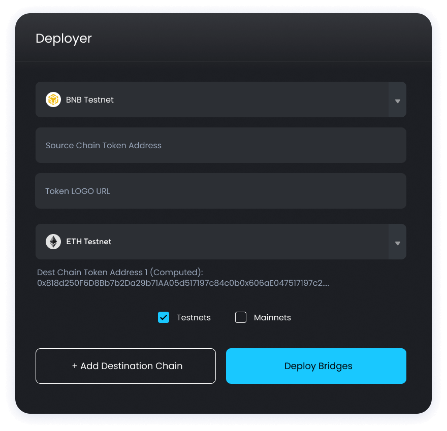The width and height of the screenshot is (447, 431).
Task: Select the ETH Testnet name text
Action: pyautogui.click(x=89, y=242)
